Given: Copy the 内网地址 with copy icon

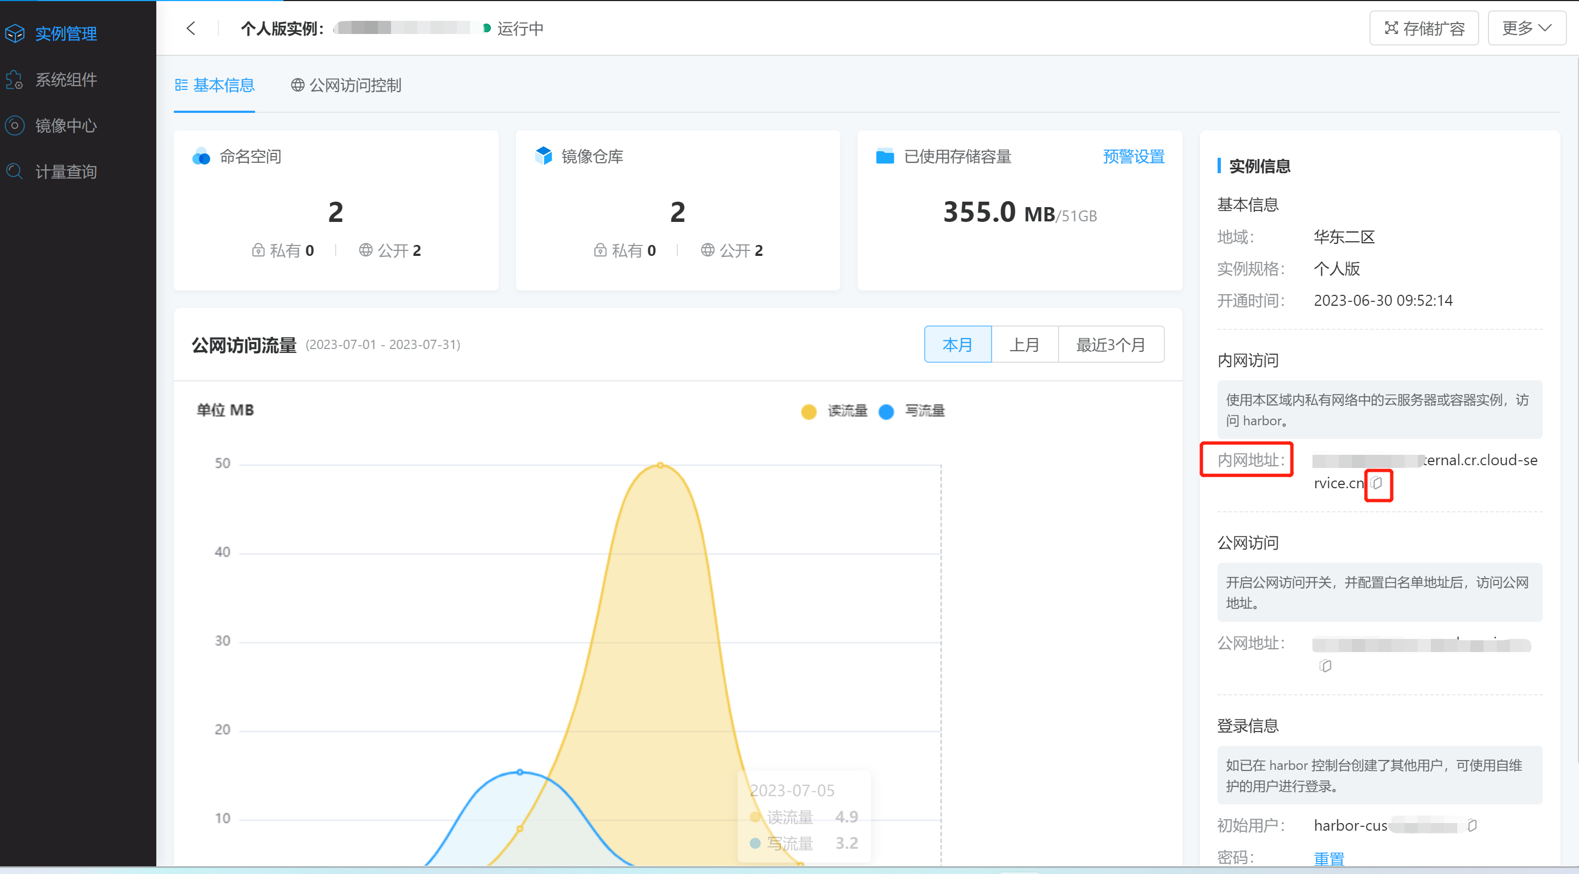Looking at the screenshot, I should coord(1377,484).
